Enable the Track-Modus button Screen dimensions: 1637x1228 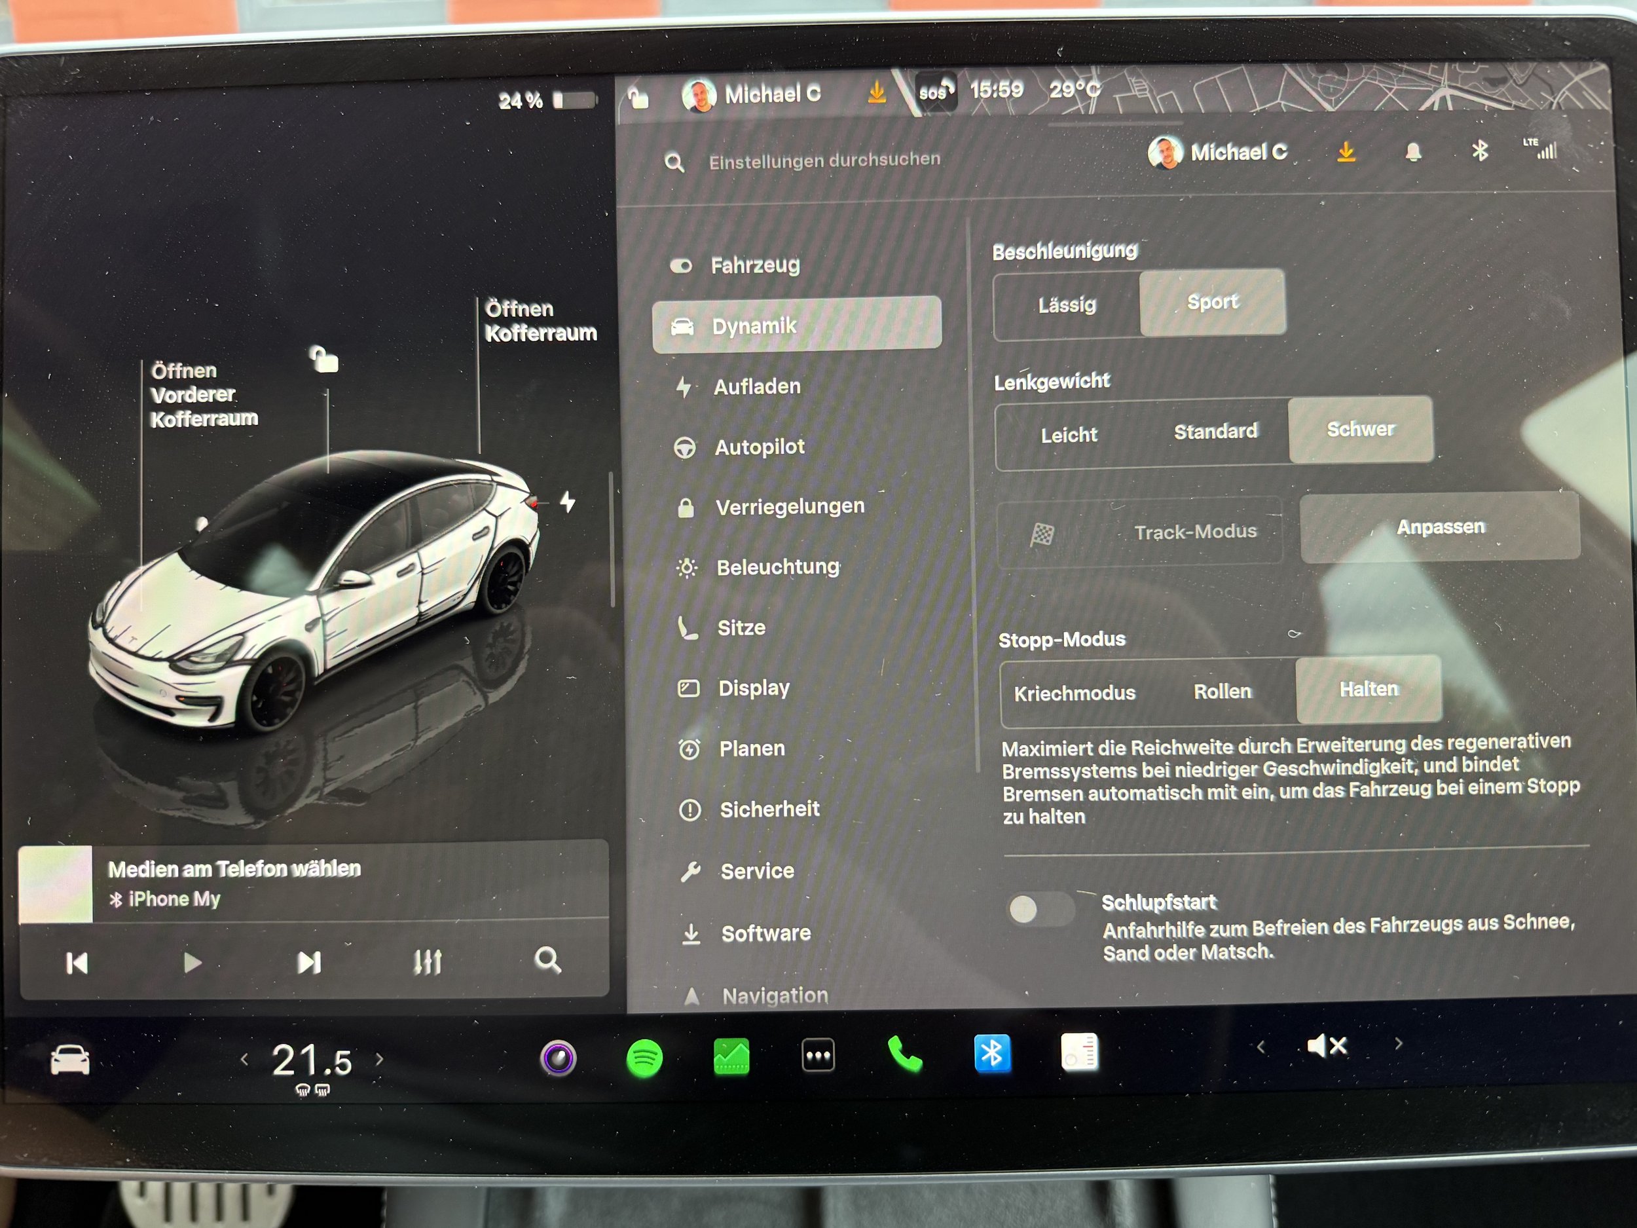[1141, 531]
